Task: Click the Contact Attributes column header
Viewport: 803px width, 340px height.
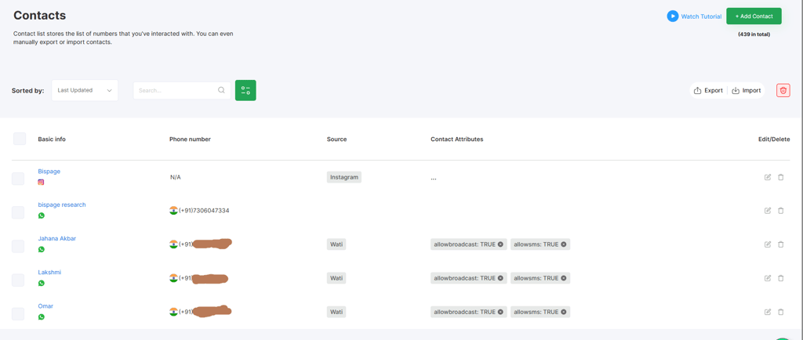Action: coord(457,139)
